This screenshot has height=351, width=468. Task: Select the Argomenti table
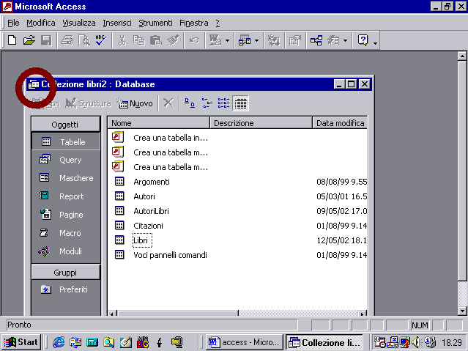[152, 182]
